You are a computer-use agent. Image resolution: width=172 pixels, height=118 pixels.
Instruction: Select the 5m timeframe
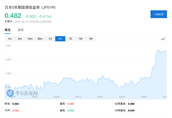click(x=20, y=39)
